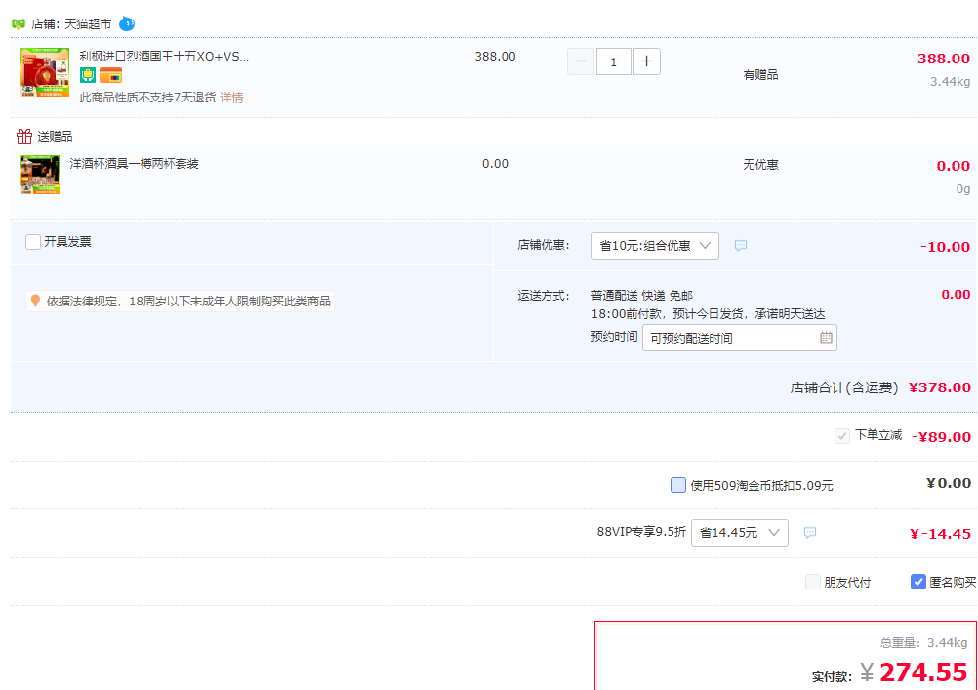Click the liquor product thumbnail image
The height and width of the screenshot is (690, 978).
tap(45, 72)
